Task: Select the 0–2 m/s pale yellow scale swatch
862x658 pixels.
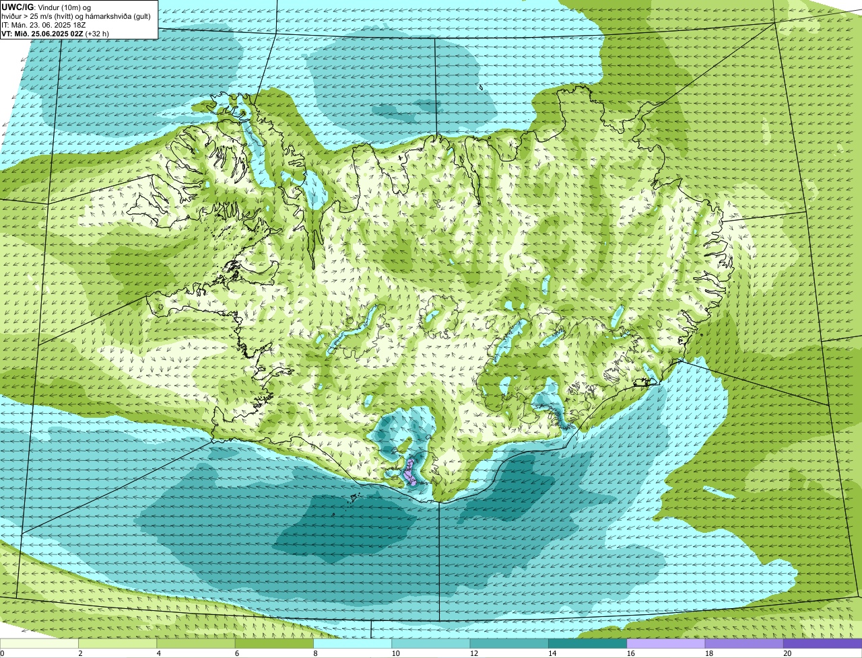Action: 39,643
